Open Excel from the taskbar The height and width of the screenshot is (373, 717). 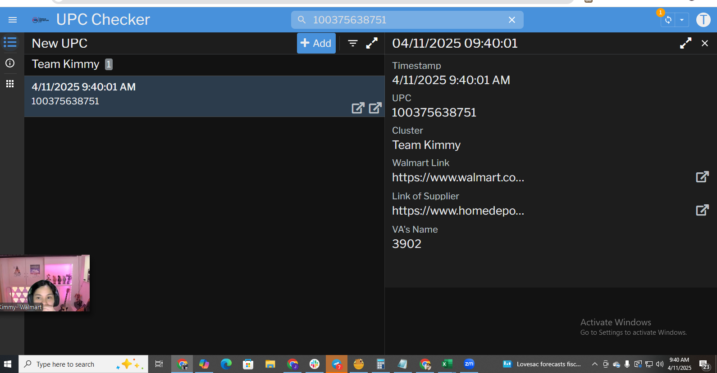pos(447,364)
